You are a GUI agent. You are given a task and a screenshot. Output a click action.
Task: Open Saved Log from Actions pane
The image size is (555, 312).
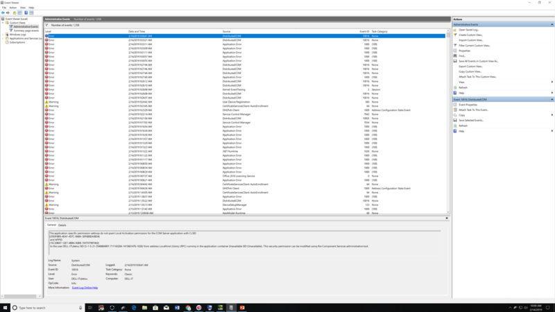pyautogui.click(x=469, y=30)
